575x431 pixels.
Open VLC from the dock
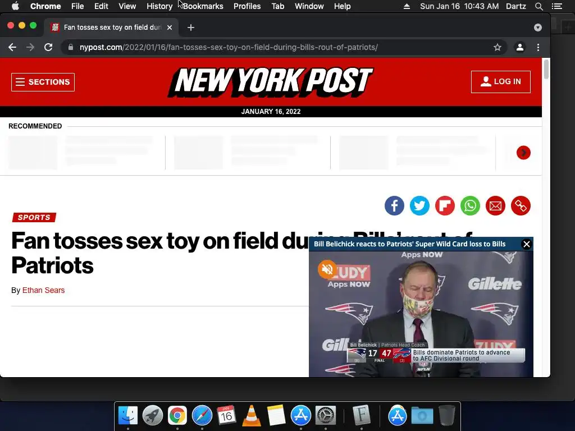tap(252, 416)
